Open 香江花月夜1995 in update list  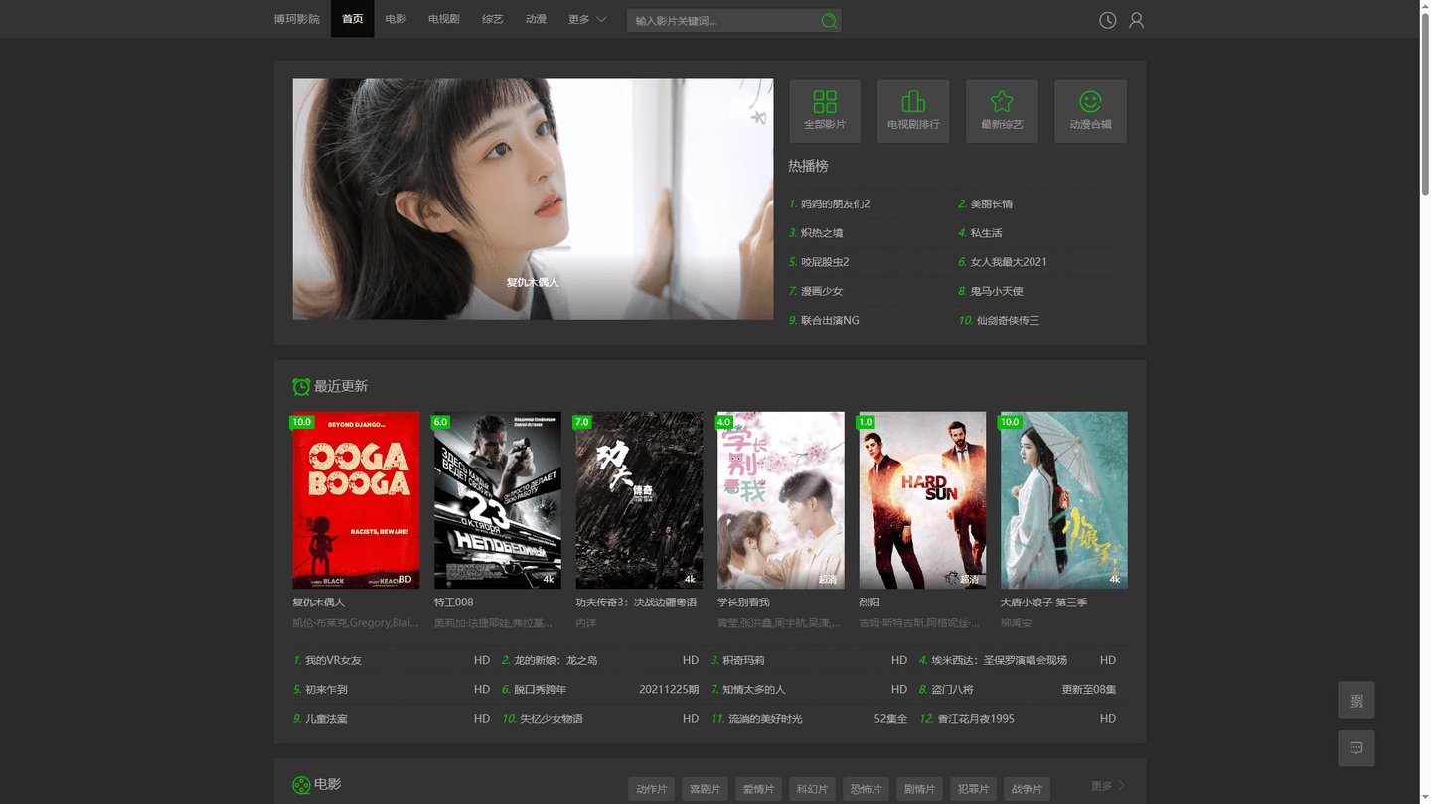click(976, 718)
